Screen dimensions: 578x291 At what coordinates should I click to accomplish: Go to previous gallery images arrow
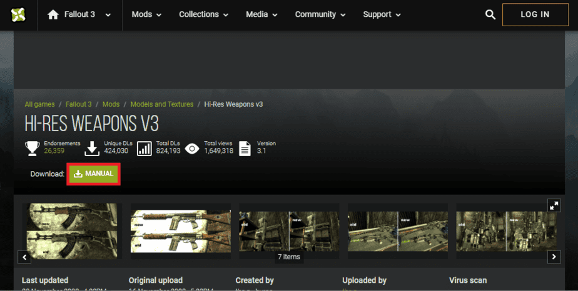point(24,257)
